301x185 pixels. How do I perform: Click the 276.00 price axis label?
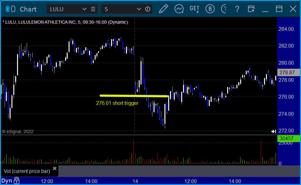pyautogui.click(x=286, y=97)
